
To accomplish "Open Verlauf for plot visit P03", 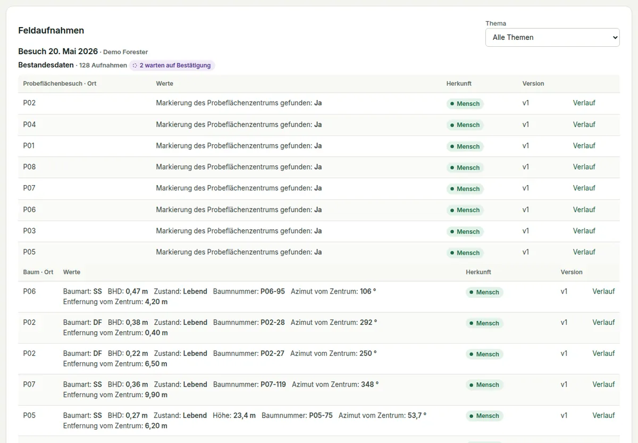I will click(x=584, y=231).
